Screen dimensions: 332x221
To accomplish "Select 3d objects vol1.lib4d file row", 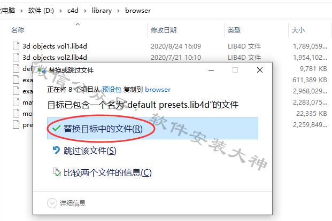I will (169, 46).
